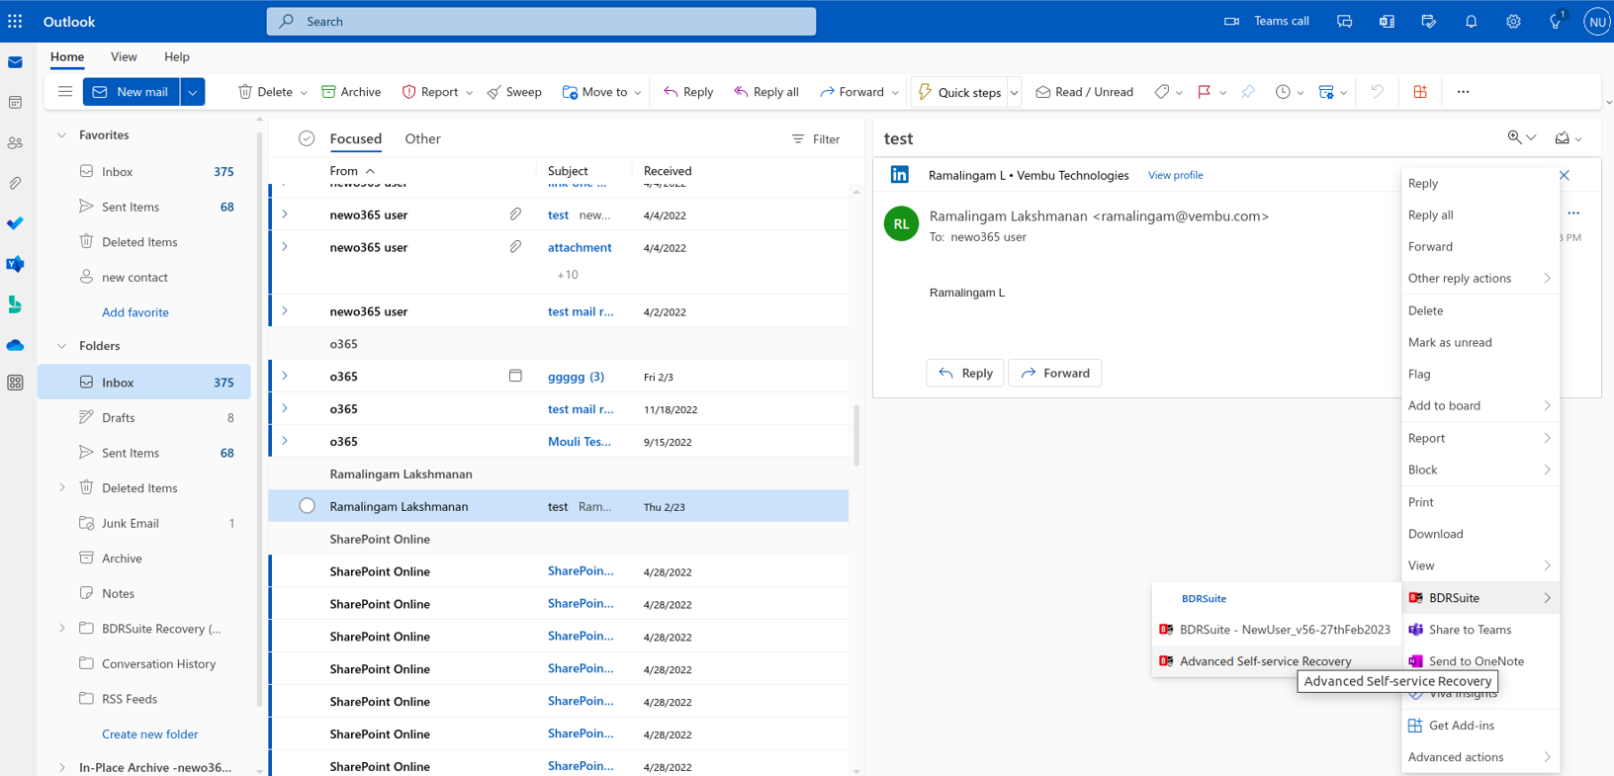Start a Teams call

coord(1267,21)
